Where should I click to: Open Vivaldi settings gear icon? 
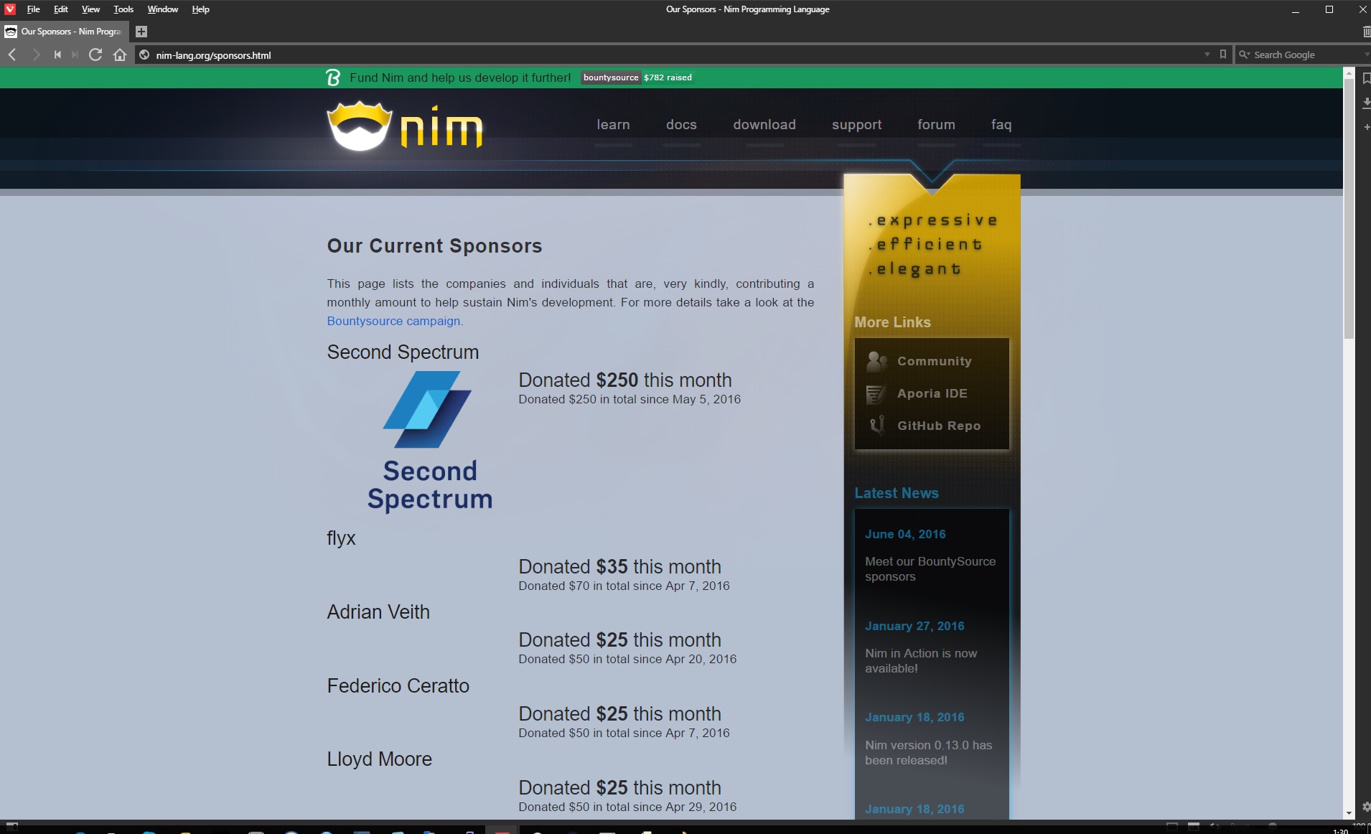[x=1365, y=807]
